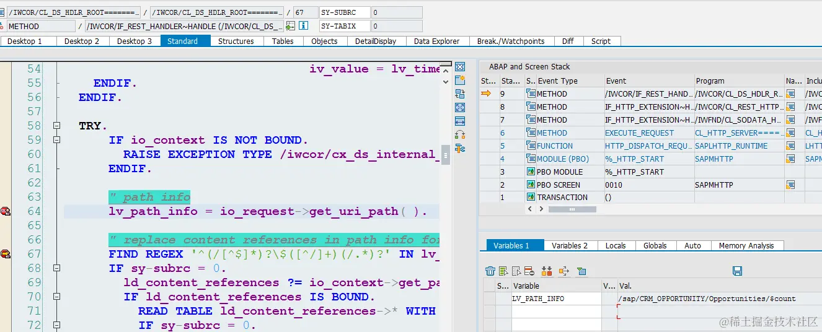Image resolution: width=822 pixels, height=332 pixels.
Task: Click the SY-SUBRC value field
Action: coord(397,12)
